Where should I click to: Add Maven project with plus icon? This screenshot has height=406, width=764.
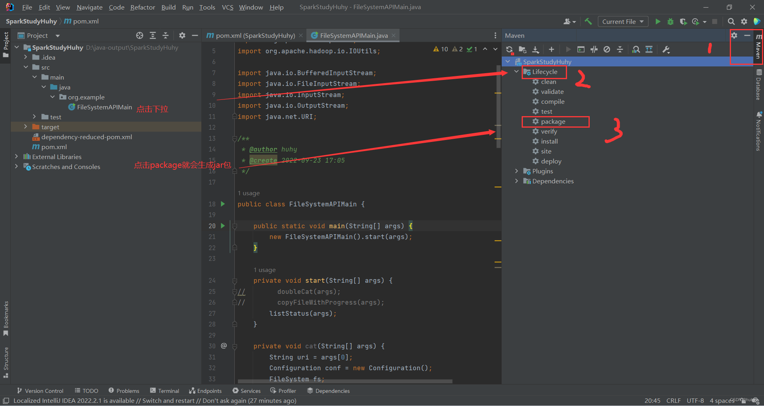[x=551, y=50]
